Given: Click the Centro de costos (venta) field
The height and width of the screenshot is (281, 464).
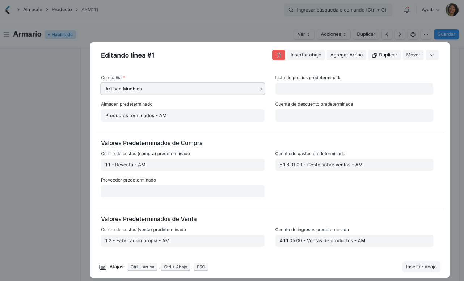Looking at the screenshot, I should [183, 241].
